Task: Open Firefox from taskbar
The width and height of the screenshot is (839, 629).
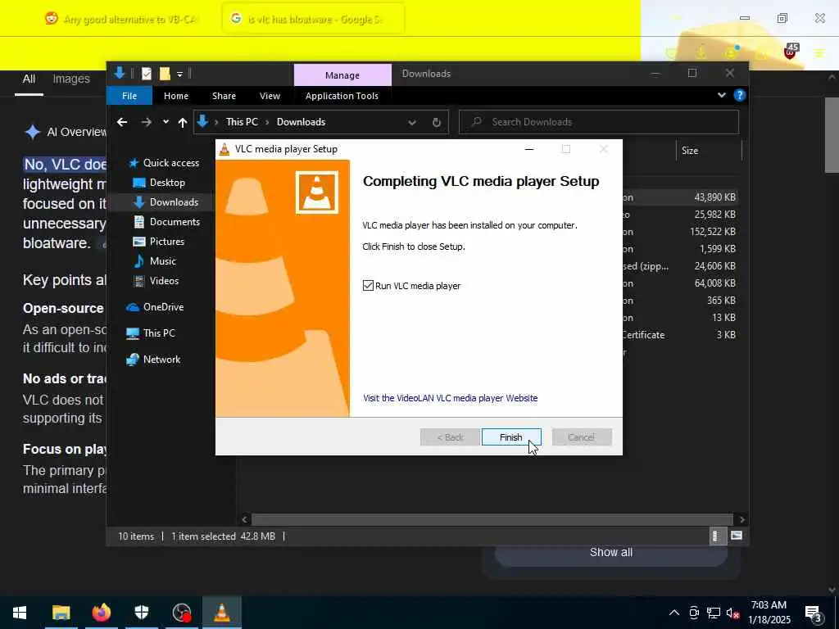Action: coord(101,613)
